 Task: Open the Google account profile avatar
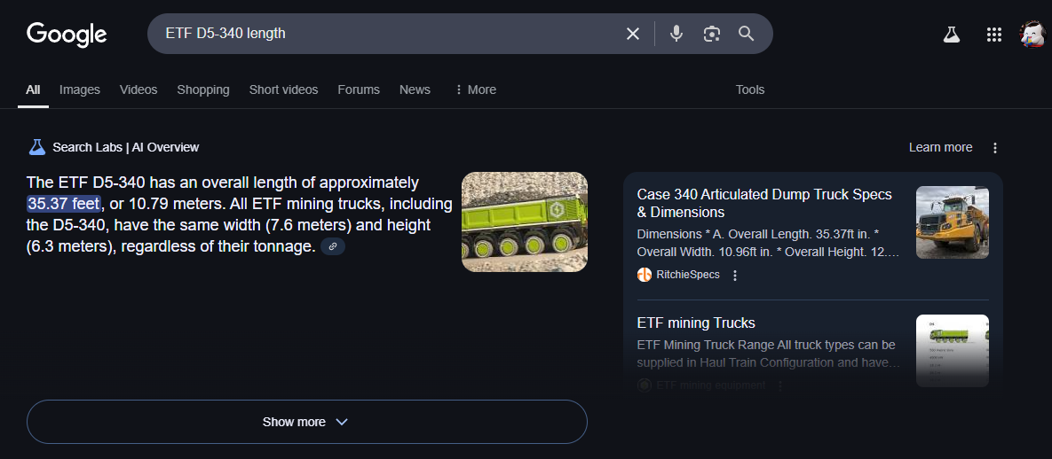click(1032, 35)
